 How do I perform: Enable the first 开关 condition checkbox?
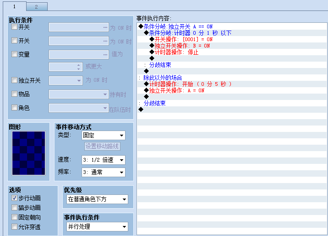pos(14,27)
